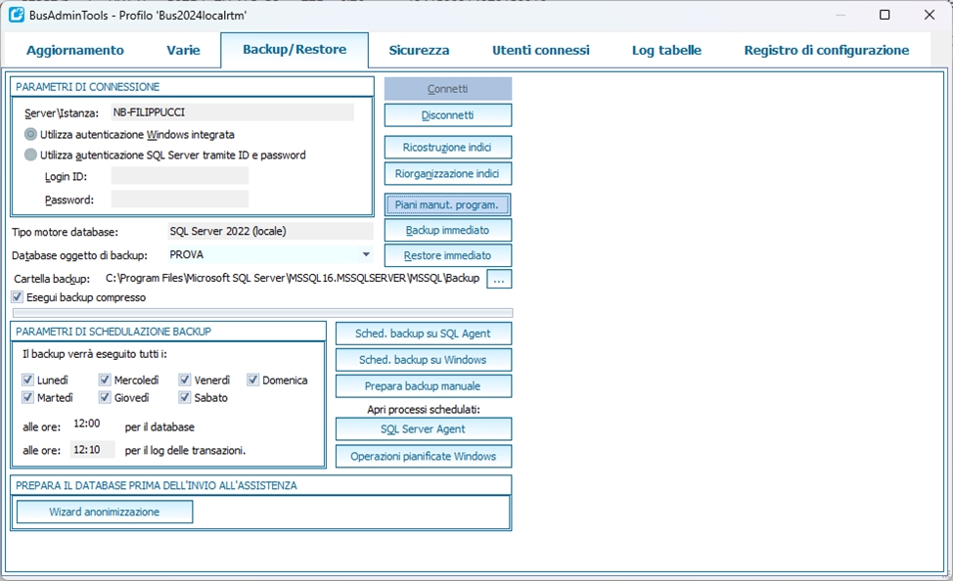Go to Utenti connessi tab
Viewport: 953px width, 581px height.
click(540, 51)
